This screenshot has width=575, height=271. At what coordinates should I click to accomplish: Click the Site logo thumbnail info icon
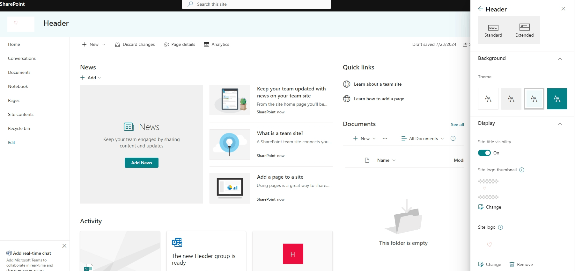(522, 170)
